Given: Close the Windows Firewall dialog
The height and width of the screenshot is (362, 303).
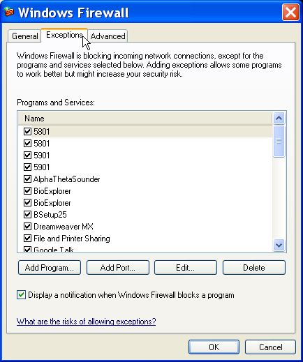Looking at the screenshot, I should (x=290, y=12).
